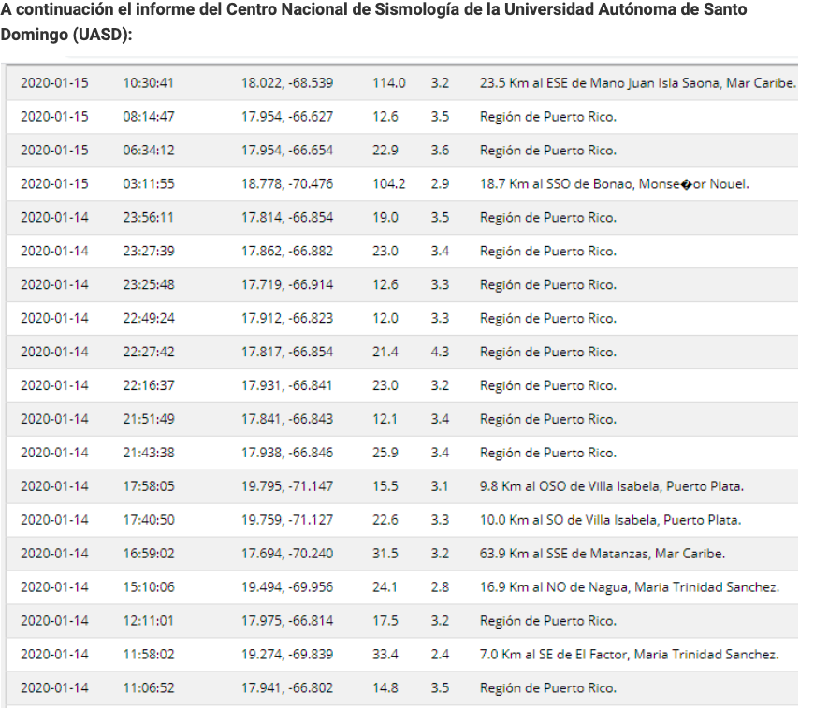This screenshot has width=814, height=708.
Task: Click magnitude 3.6 value
Action: click(x=440, y=151)
